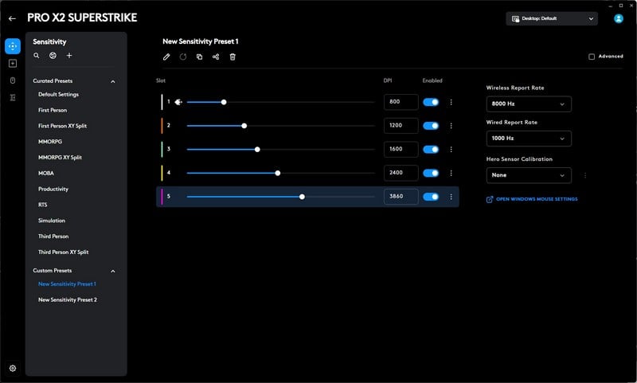Open New Sensitivity Preset 2
The image size is (637, 383).
click(68, 299)
